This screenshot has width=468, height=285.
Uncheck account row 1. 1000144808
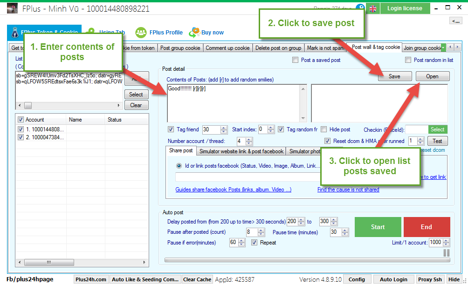click(21, 129)
